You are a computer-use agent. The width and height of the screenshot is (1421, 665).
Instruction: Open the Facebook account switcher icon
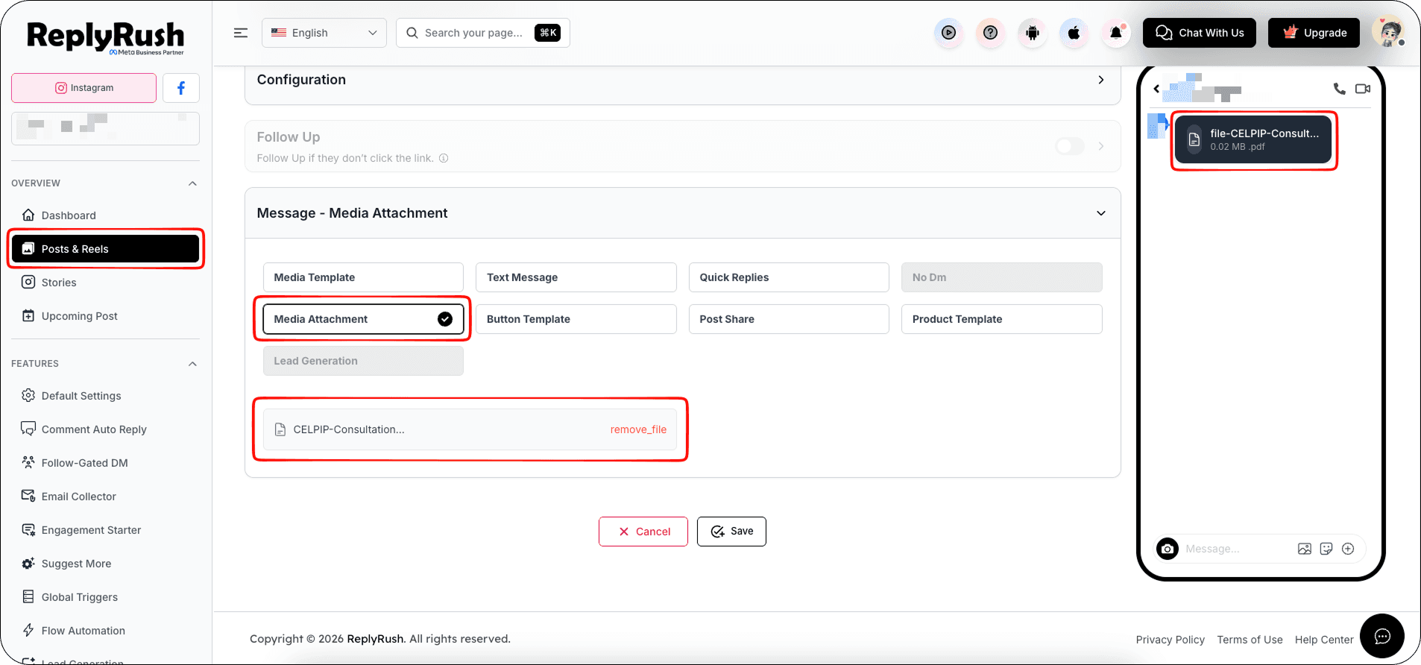(x=181, y=88)
